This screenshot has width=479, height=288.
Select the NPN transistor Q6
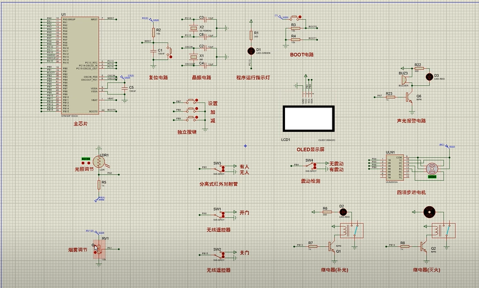tap(410, 96)
